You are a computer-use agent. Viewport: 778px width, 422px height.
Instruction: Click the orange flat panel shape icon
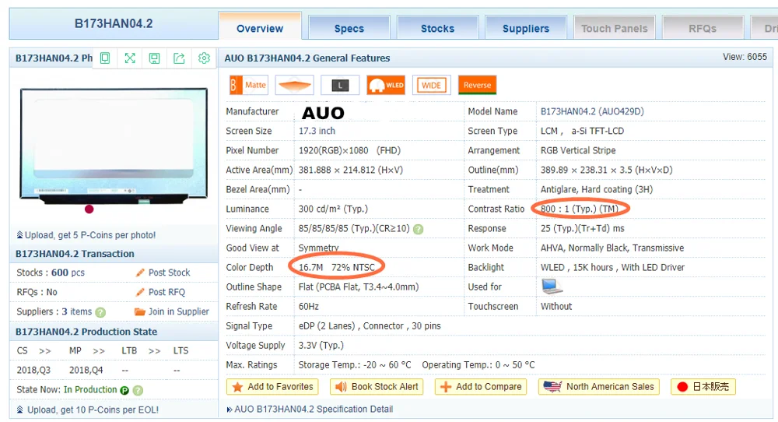pos(294,85)
